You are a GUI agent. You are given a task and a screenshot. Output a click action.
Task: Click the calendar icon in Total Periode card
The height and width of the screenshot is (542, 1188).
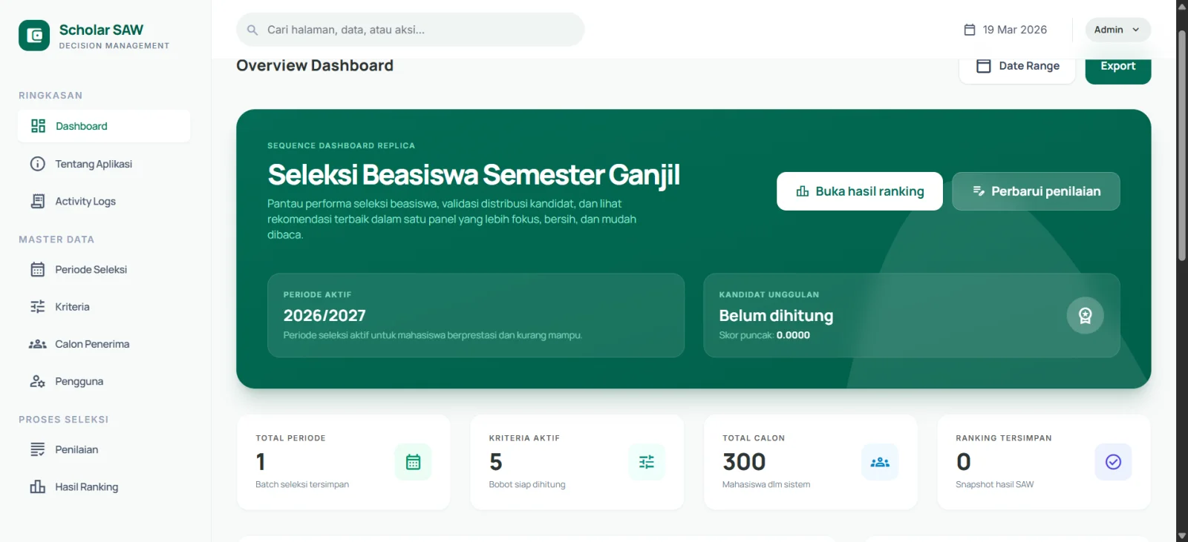[414, 462]
